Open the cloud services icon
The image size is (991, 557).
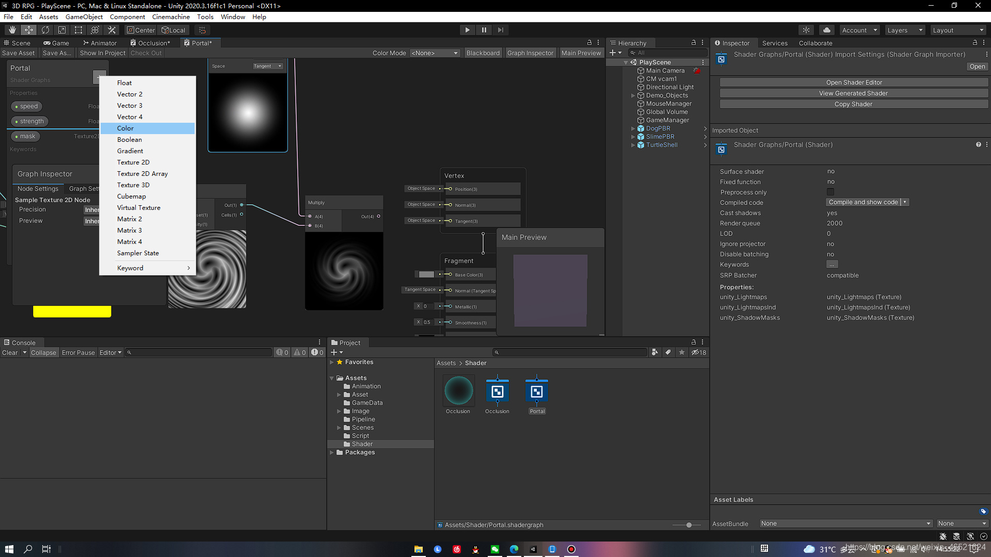point(827,30)
